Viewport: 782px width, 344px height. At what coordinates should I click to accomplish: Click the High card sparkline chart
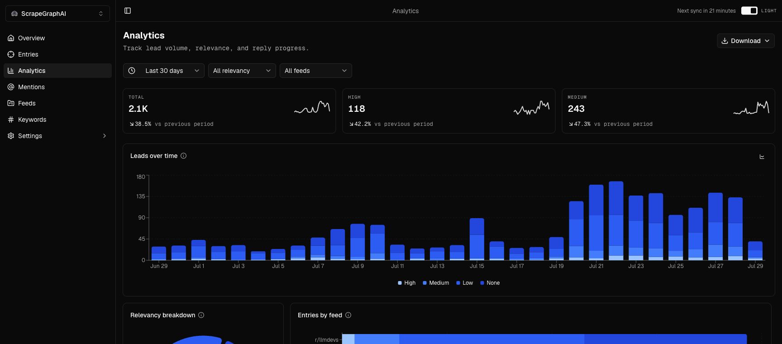pyautogui.click(x=531, y=108)
